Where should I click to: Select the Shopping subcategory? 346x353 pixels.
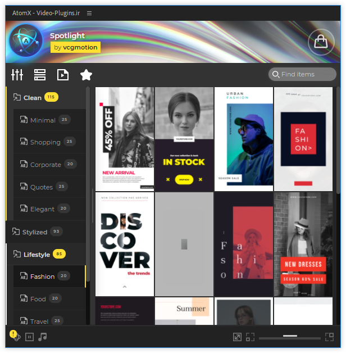49,142
